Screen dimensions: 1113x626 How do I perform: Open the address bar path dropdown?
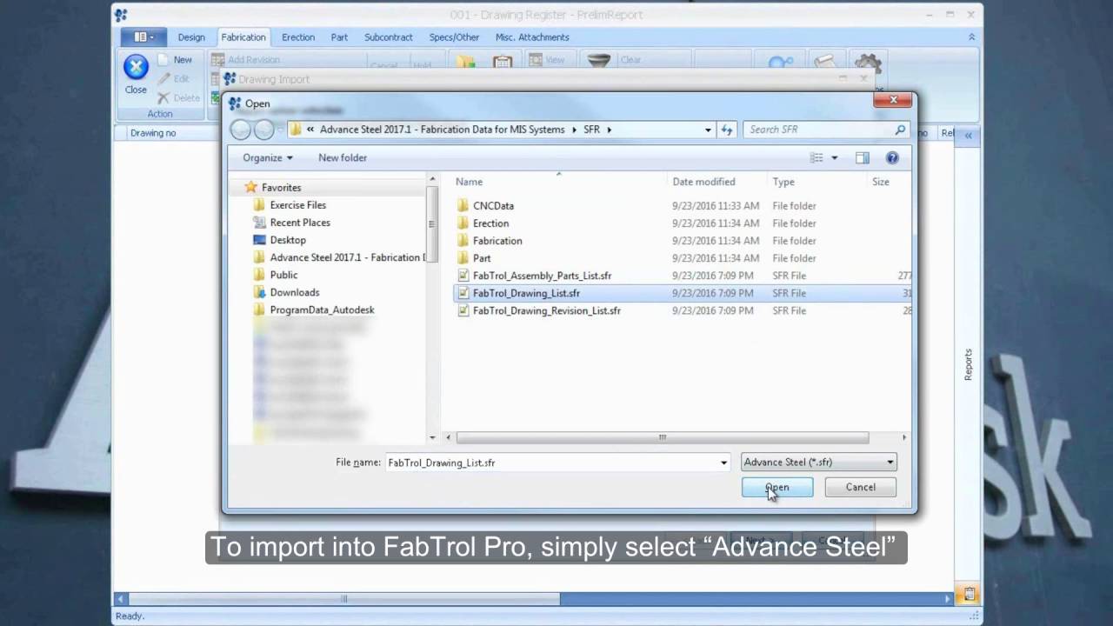click(x=707, y=129)
